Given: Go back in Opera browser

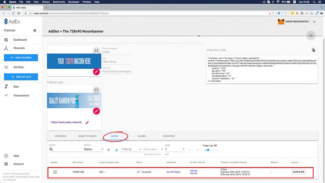Looking at the screenshot, I should tap(4, 13).
